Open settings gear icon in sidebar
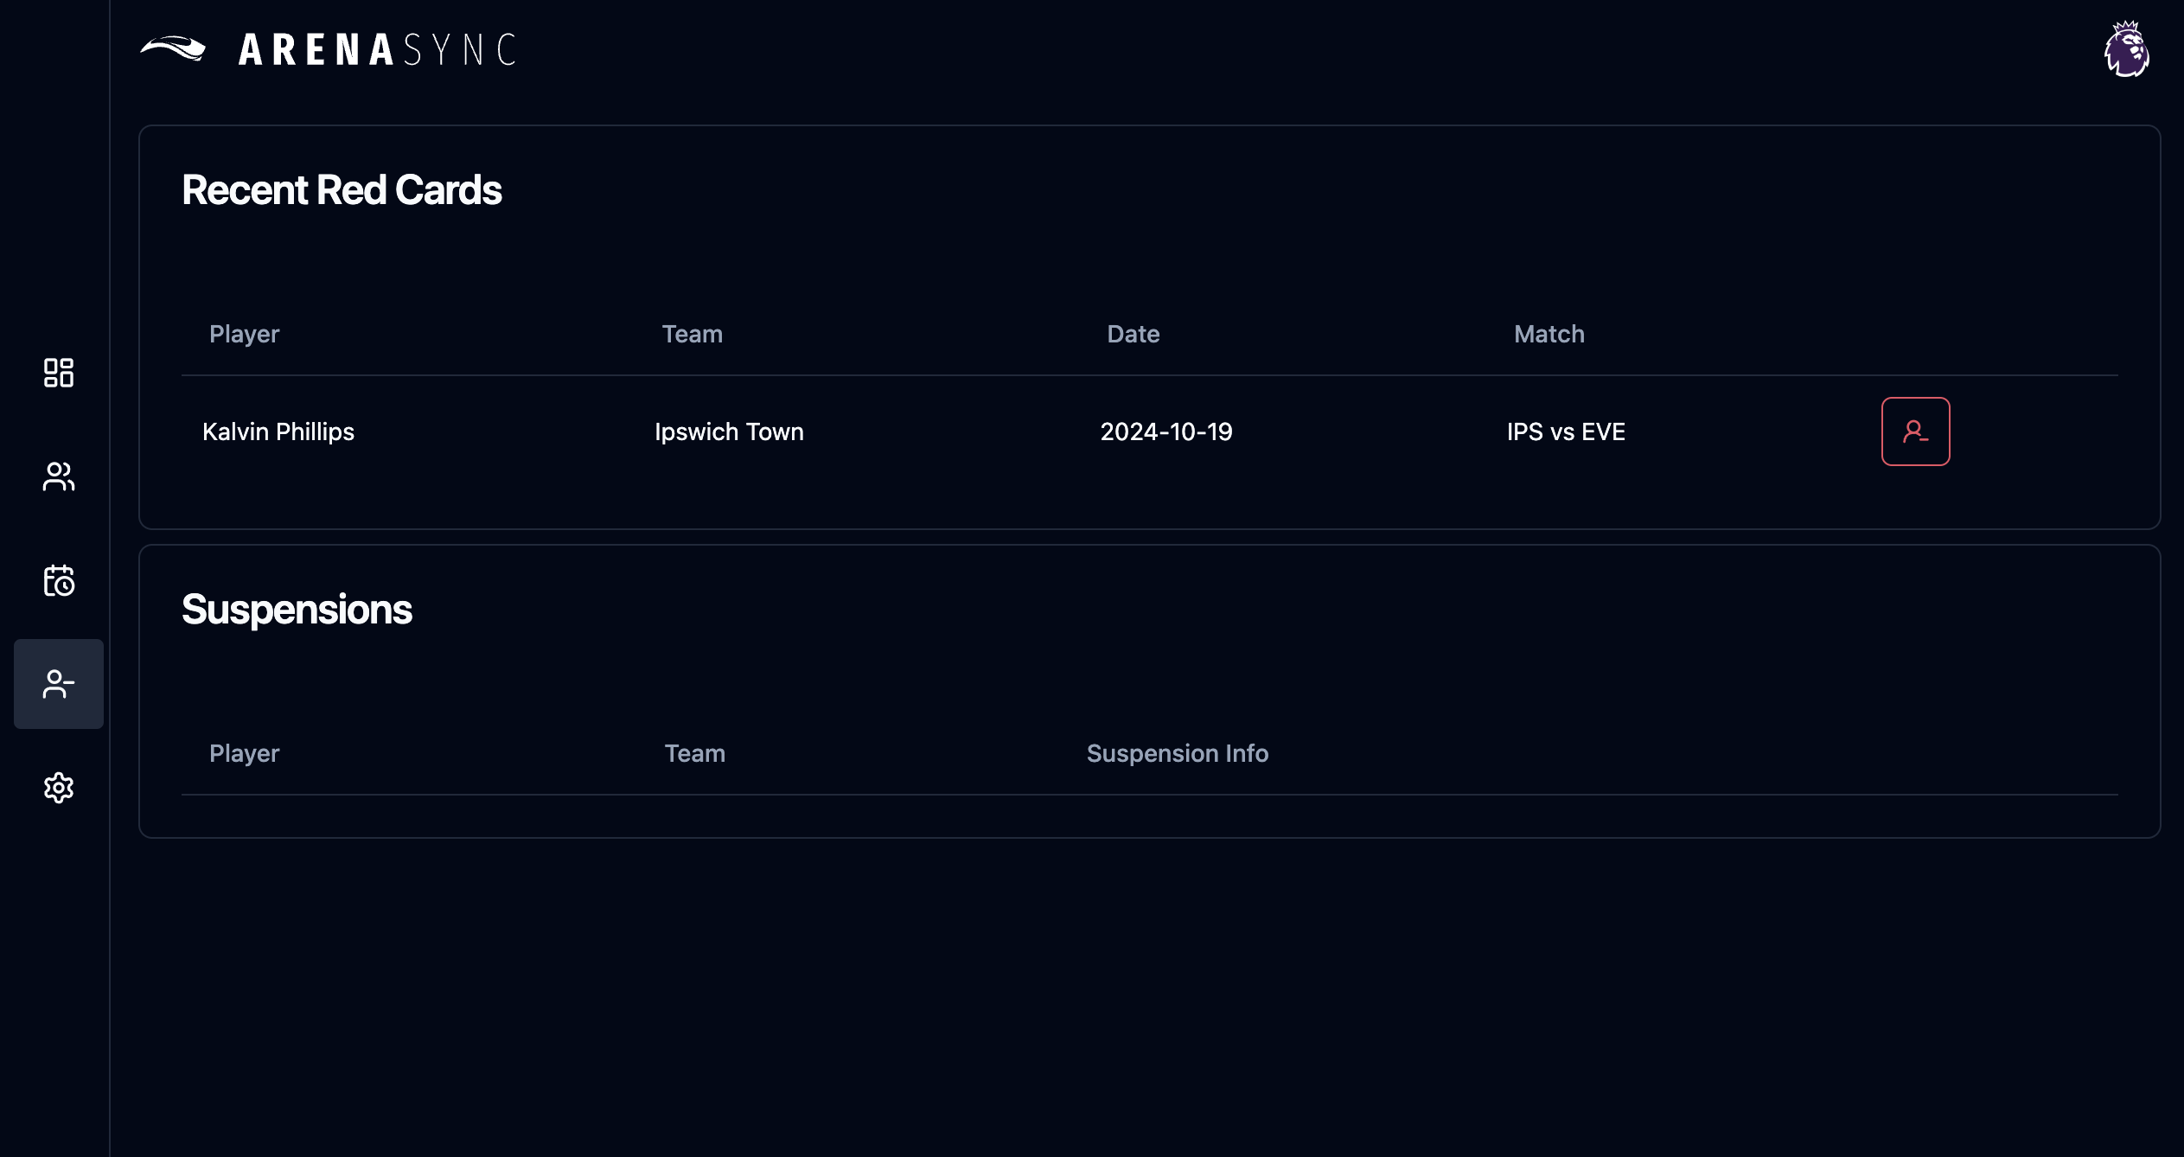2184x1157 pixels. pos(59,788)
